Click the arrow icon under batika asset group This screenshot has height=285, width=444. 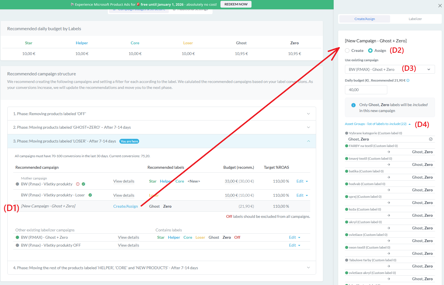coord(389,177)
